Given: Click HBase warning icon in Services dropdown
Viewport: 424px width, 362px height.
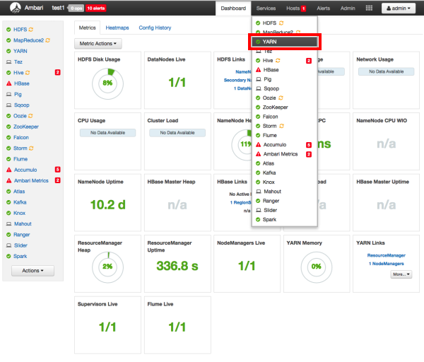Looking at the screenshot, I should [258, 70].
